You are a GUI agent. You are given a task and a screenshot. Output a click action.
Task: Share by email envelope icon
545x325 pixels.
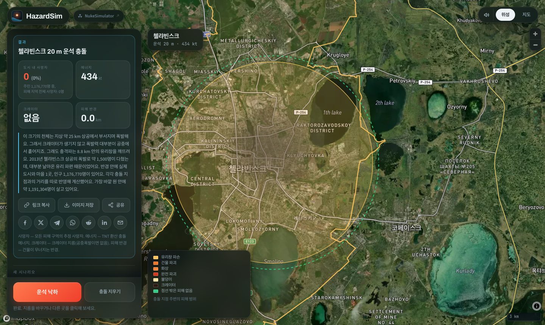pyautogui.click(x=120, y=223)
